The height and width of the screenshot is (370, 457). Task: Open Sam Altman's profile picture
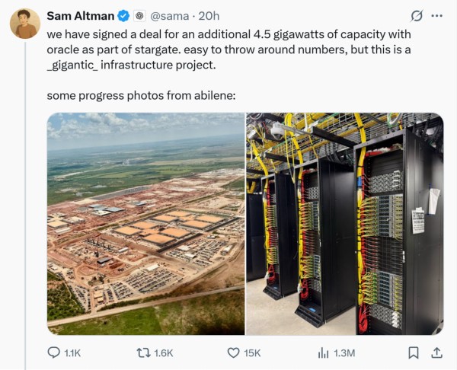24,24
